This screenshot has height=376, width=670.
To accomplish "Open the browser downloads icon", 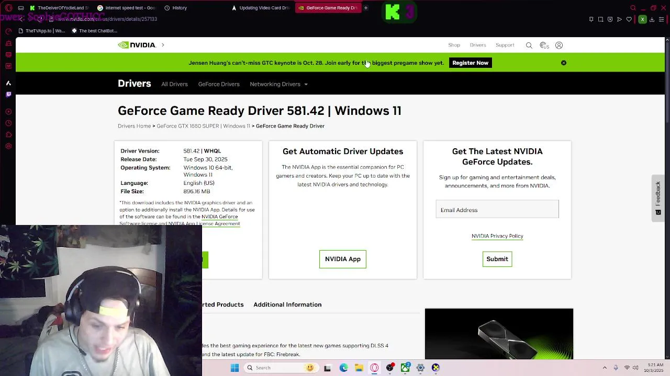I will [652, 19].
